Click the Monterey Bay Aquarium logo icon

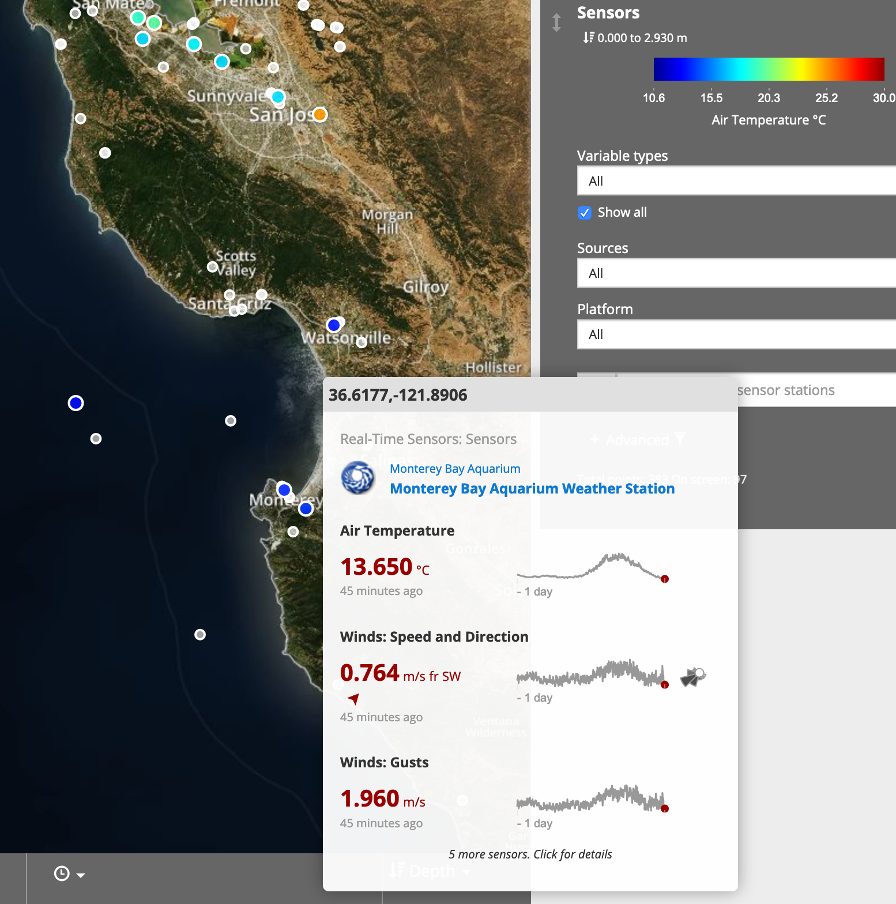pos(358,478)
